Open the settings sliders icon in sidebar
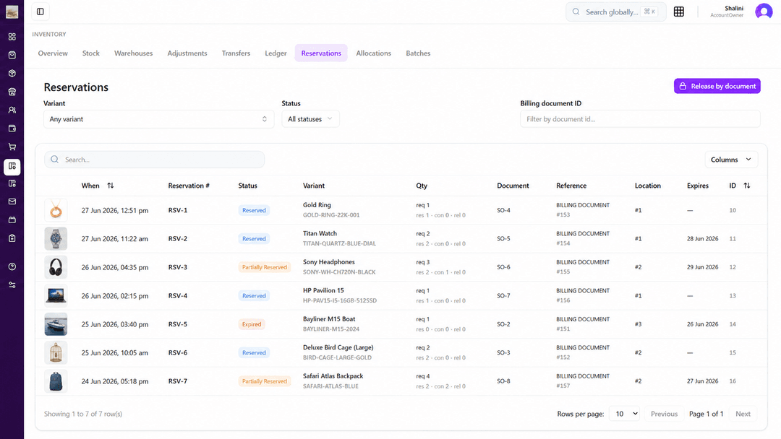Screen dimensions: 781x439 click(12, 285)
